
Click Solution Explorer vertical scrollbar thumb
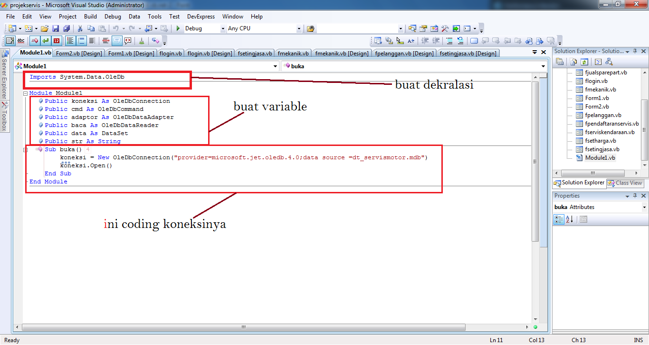coord(645,129)
